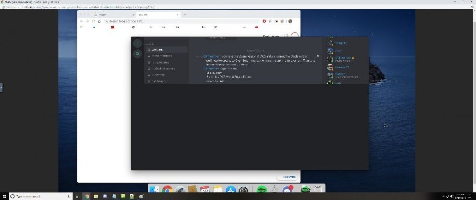
Task: Open System Preferences in the dock
Action: point(244,190)
